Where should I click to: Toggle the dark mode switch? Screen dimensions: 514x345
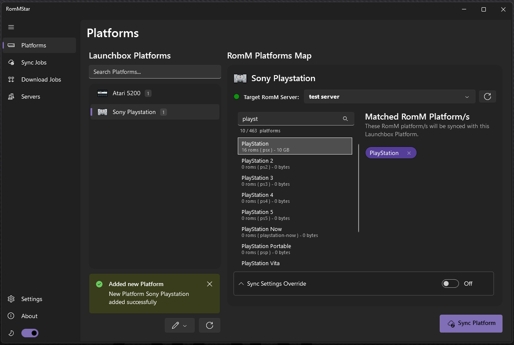[30, 333]
